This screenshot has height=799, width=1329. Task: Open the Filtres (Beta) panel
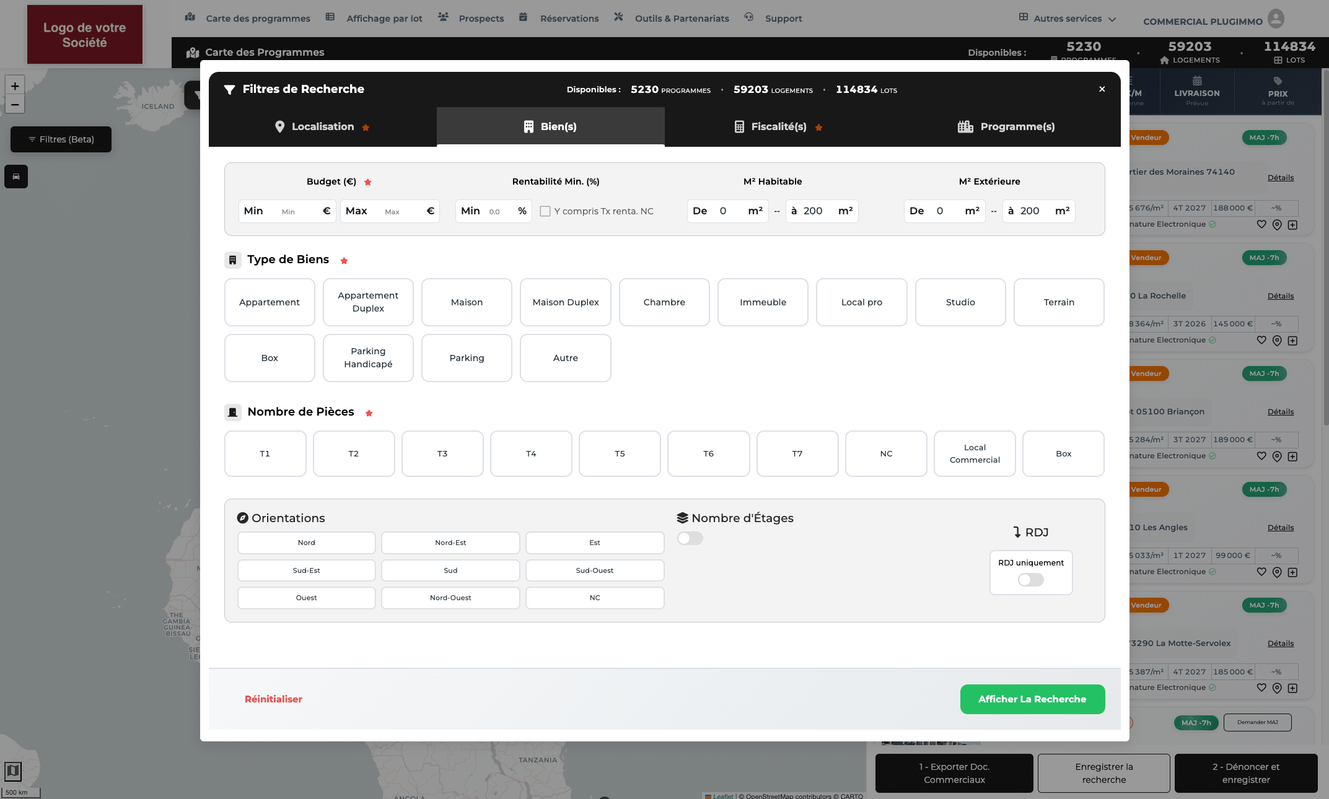[x=61, y=139]
